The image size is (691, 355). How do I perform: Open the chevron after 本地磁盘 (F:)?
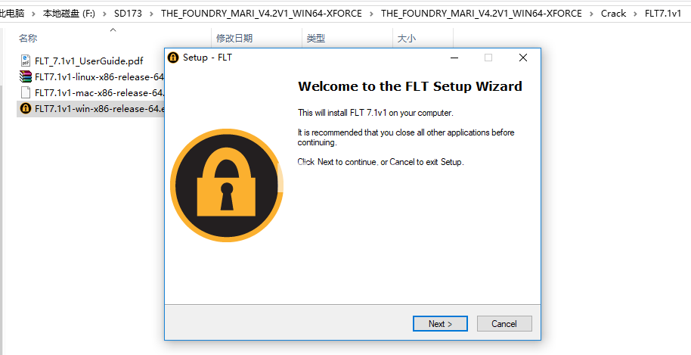pos(104,14)
